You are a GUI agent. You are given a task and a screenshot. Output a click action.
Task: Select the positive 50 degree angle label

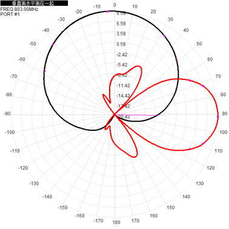coord(199,44)
